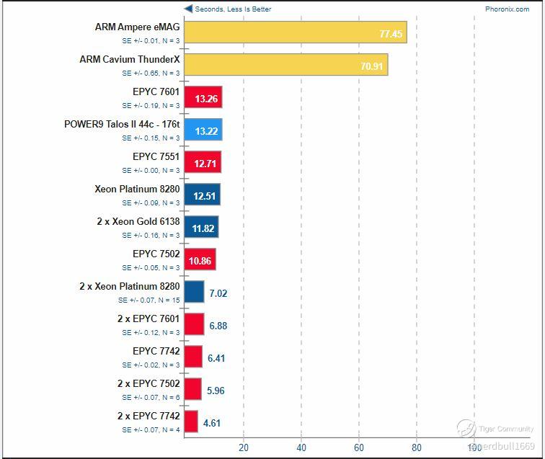Click the SE +/- 0.07, N = 6 text
Image resolution: width=545 pixels, height=459 pixels.
pyautogui.click(x=151, y=397)
